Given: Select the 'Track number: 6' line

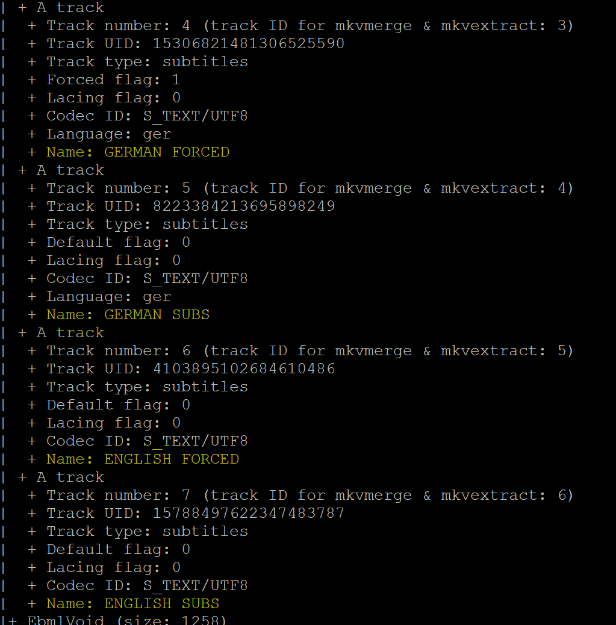Looking at the screenshot, I should click(310, 350).
